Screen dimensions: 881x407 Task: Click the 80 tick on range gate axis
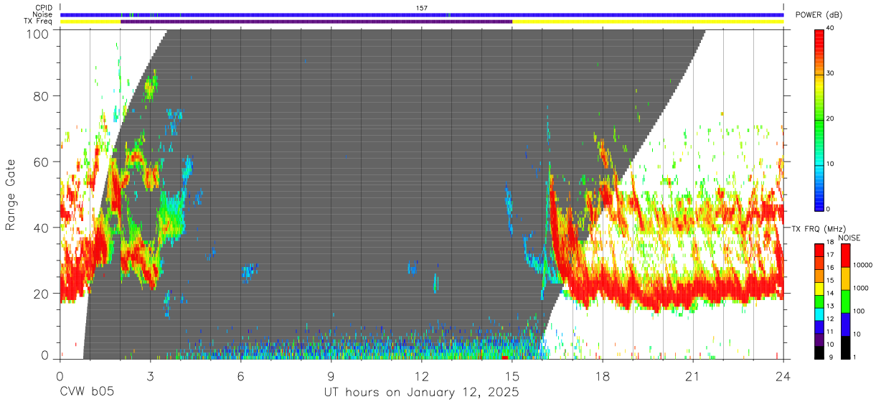(x=42, y=96)
